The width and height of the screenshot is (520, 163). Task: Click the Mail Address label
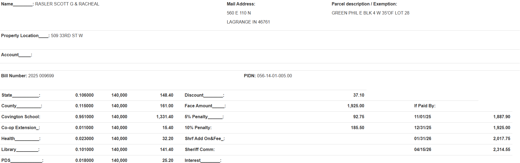click(x=241, y=4)
